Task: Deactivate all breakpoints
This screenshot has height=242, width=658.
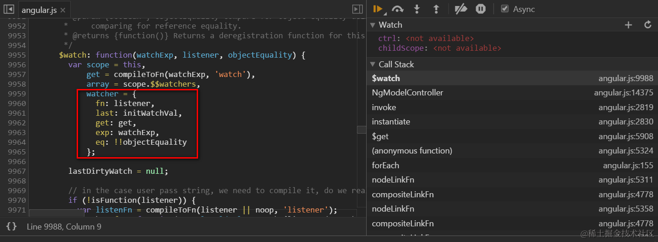Action: (x=461, y=9)
